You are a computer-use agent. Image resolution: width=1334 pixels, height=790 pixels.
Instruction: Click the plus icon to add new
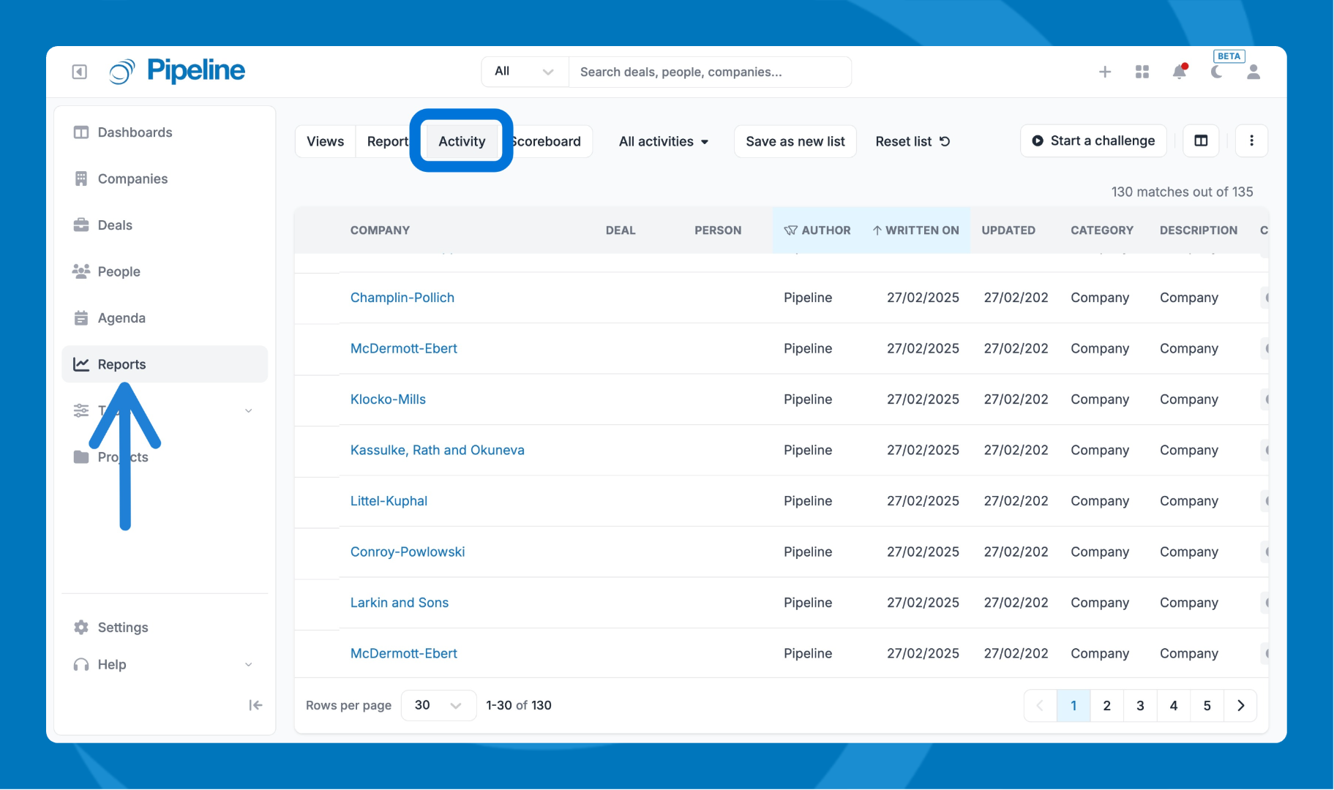point(1105,72)
